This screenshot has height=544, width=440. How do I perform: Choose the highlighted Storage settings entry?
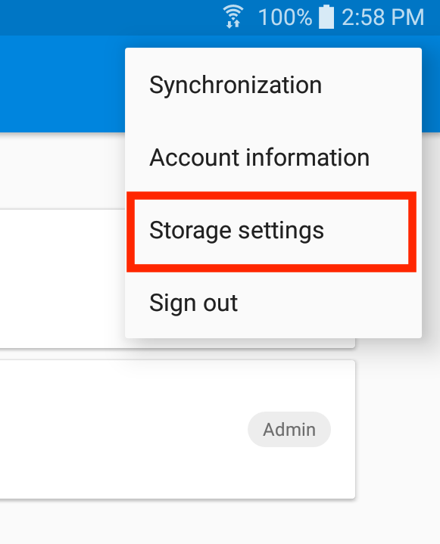coord(271,232)
